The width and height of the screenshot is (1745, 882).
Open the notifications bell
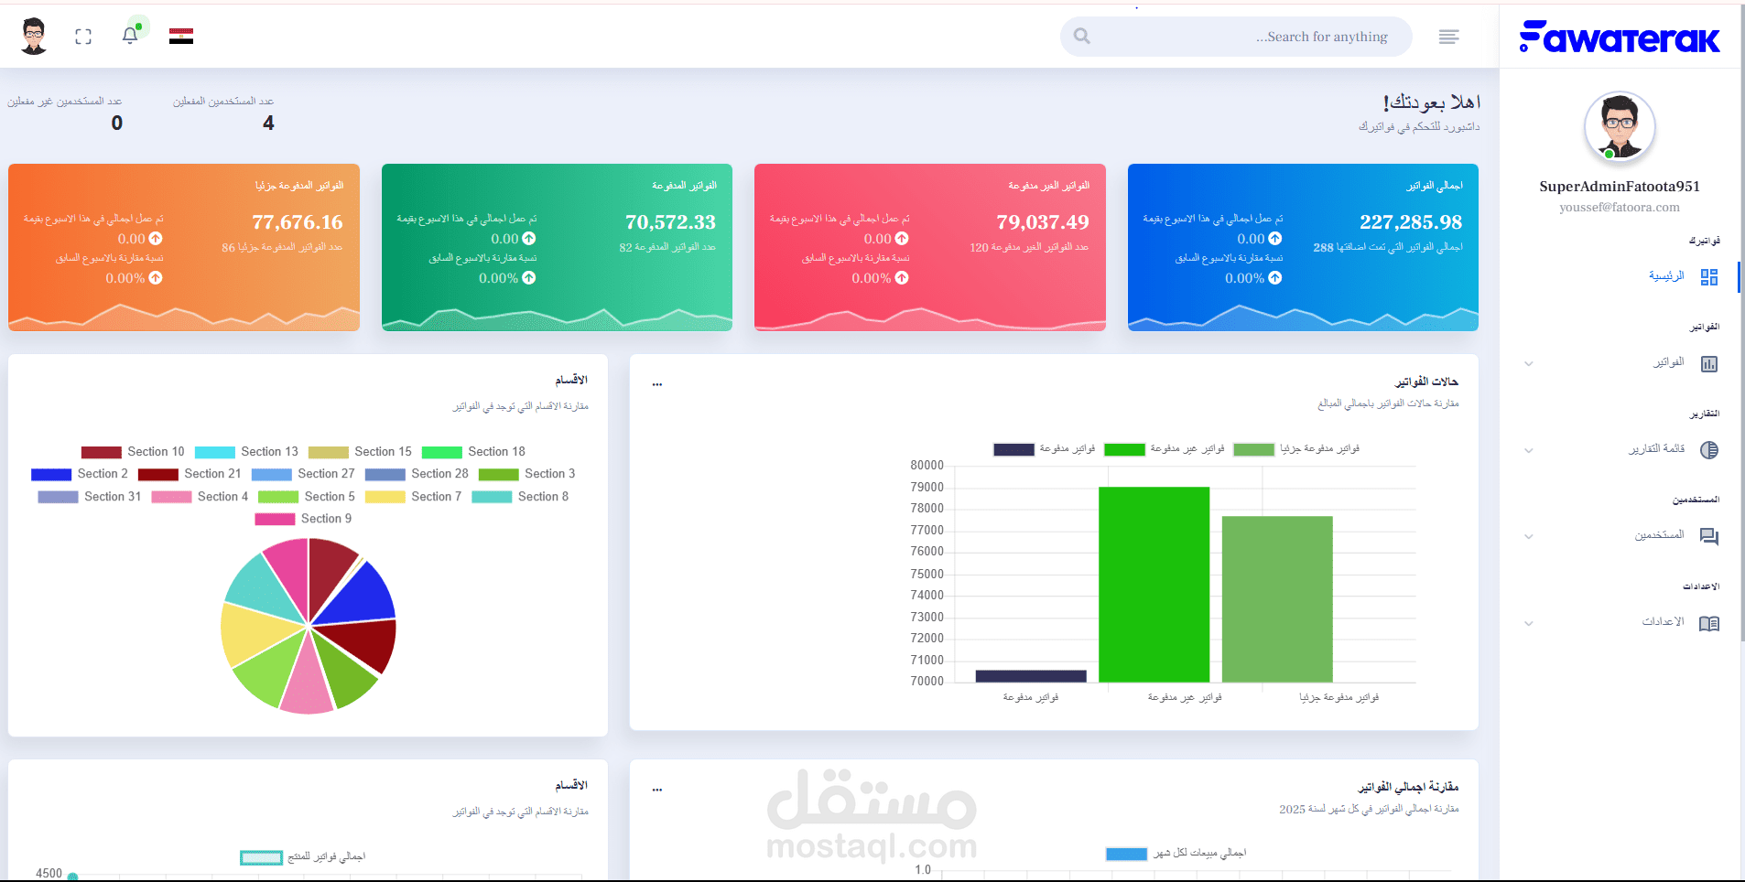[x=130, y=35]
